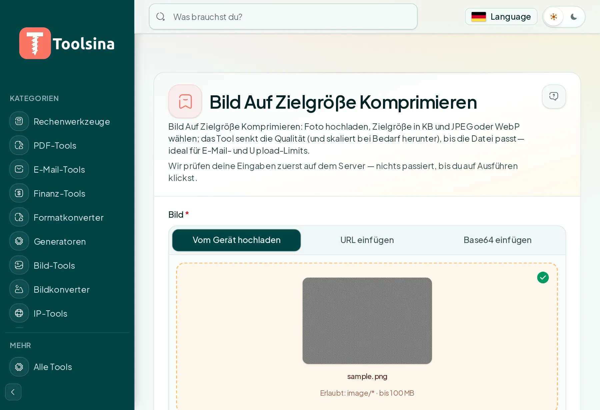The image size is (600, 410).
Task: Select 'URL einfügen' tab
Action: tap(367, 240)
